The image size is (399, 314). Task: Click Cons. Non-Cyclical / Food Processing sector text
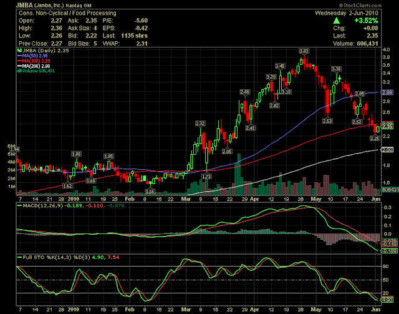pos(67,13)
